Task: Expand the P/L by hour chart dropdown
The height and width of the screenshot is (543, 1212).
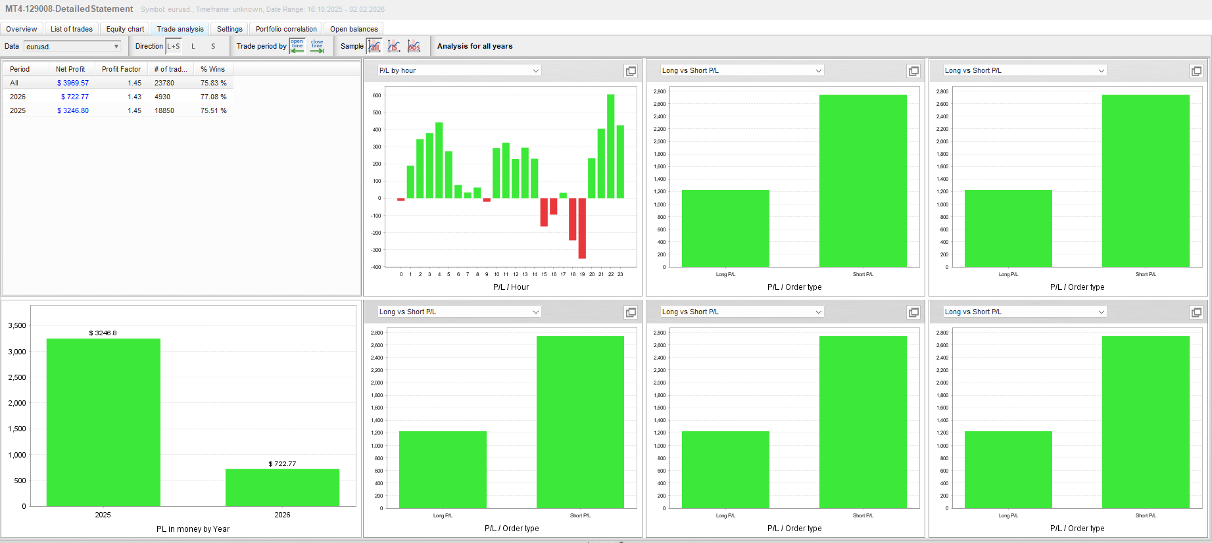Action: click(459, 70)
